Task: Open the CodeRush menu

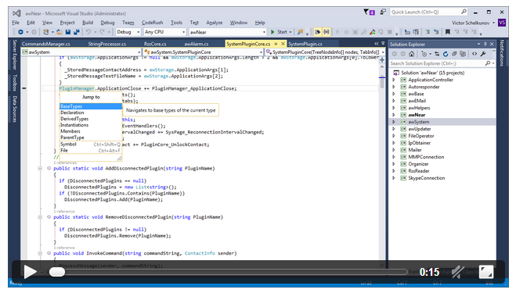Action: point(152,23)
